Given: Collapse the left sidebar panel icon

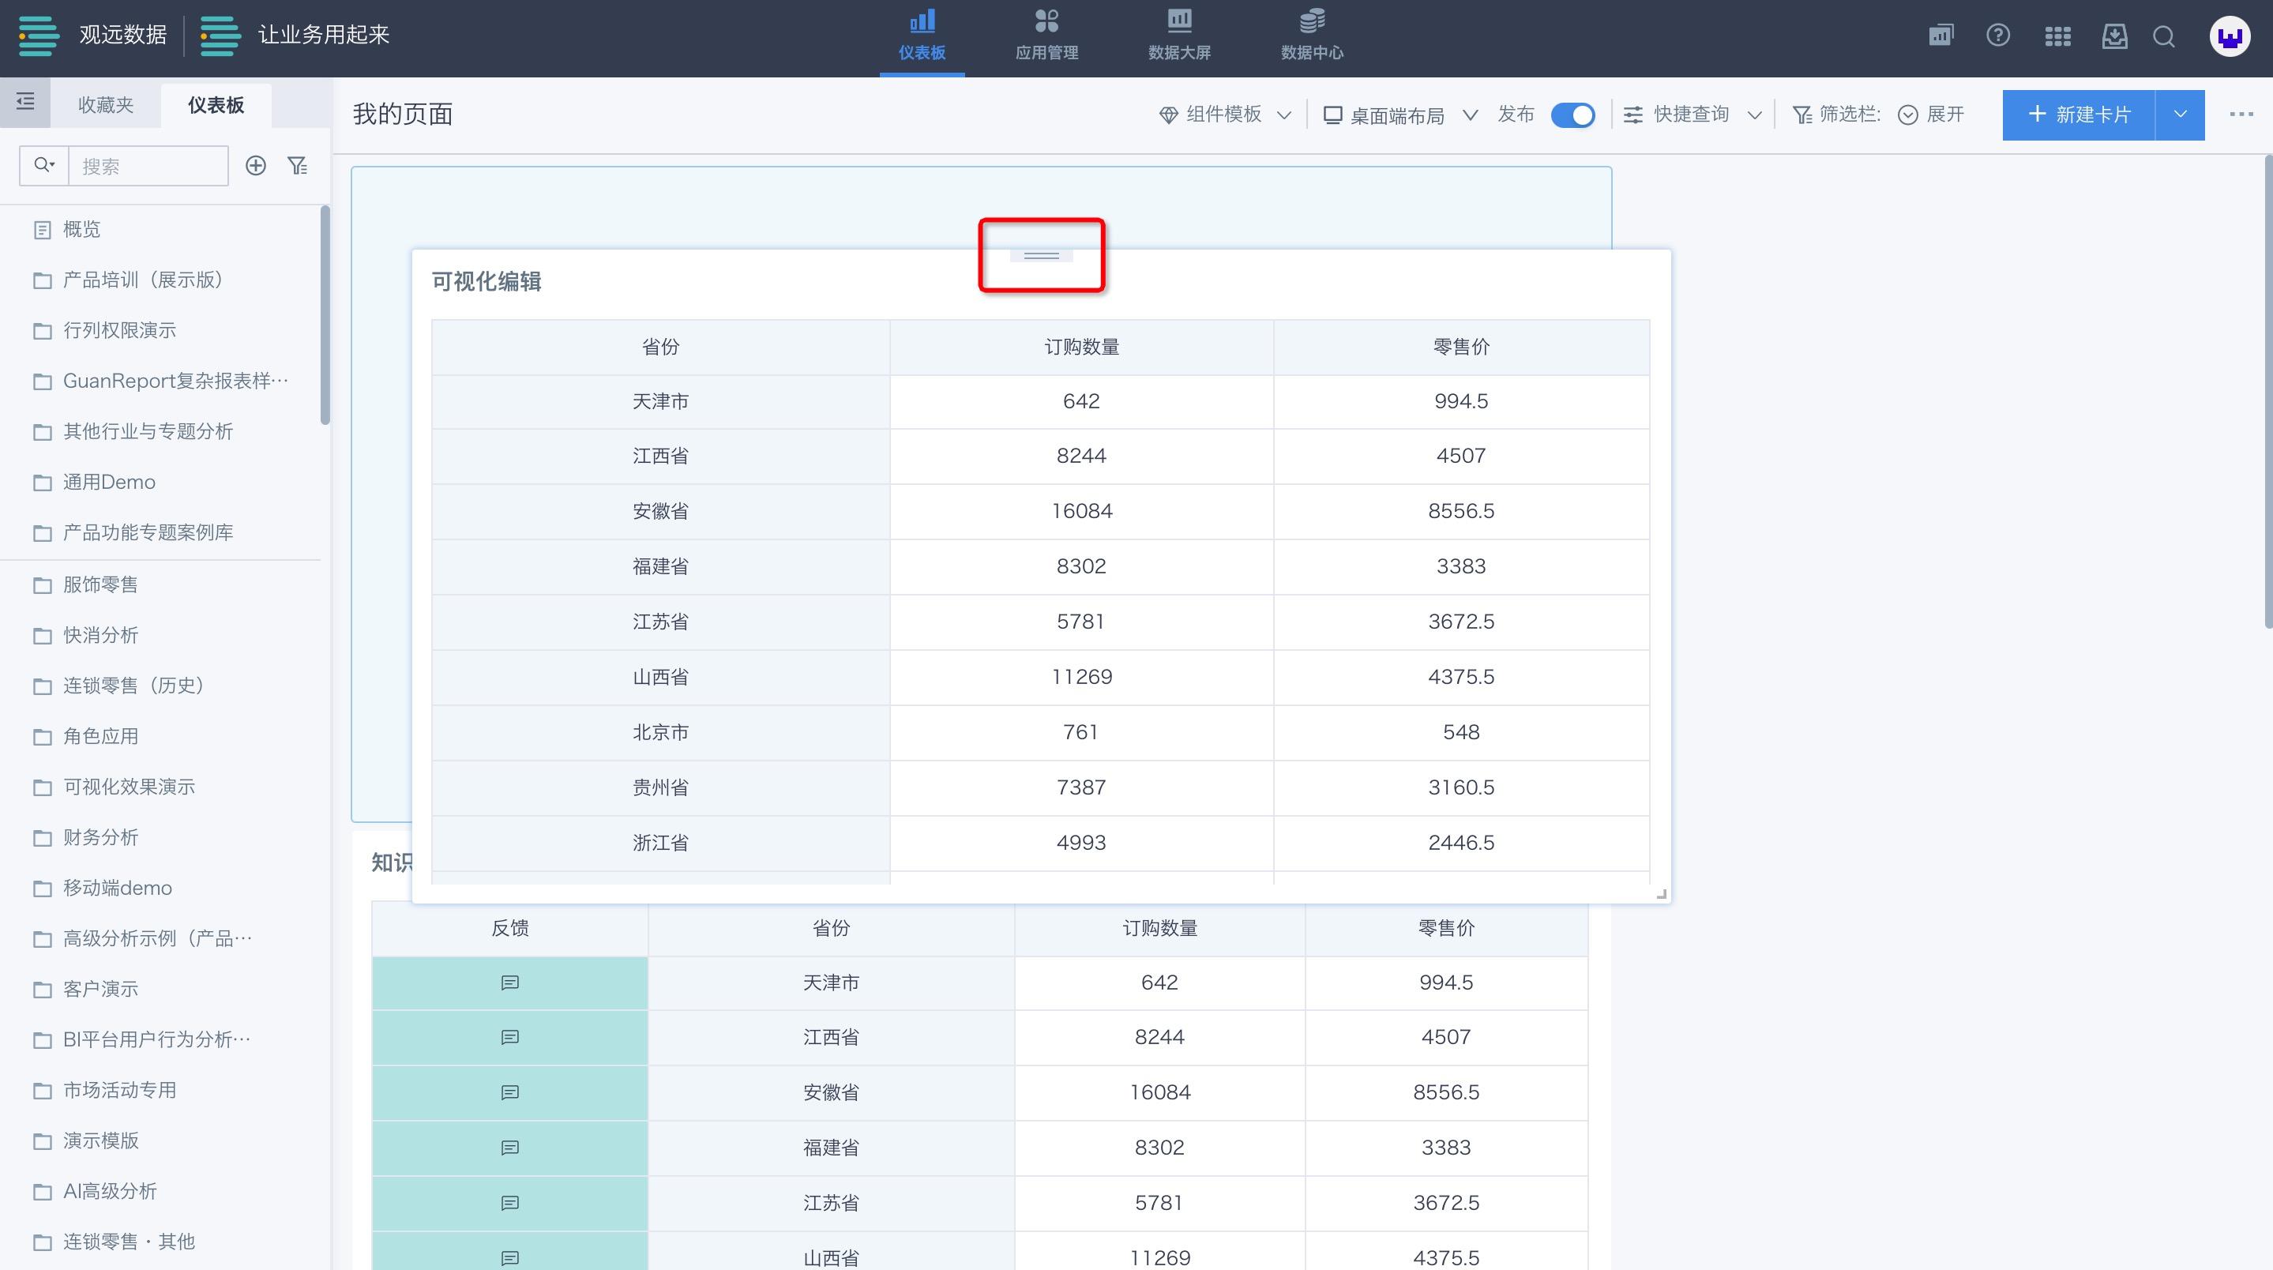Looking at the screenshot, I should pyautogui.click(x=25, y=103).
